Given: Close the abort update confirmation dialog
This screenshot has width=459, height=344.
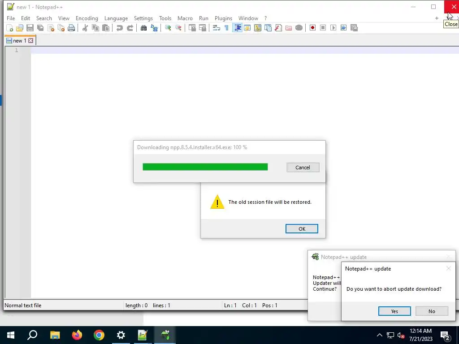Looking at the screenshot, I should tap(448, 268).
